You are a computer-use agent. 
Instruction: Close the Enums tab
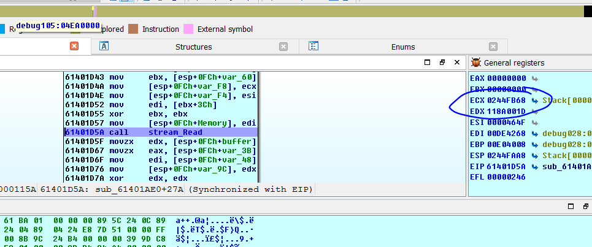coord(493,47)
